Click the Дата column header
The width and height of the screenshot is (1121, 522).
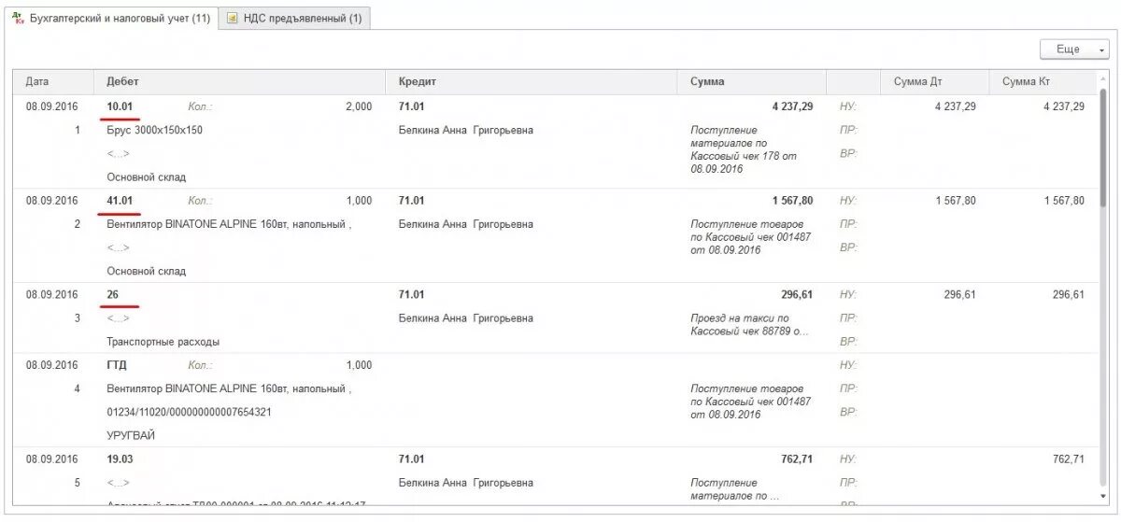pos(37,82)
